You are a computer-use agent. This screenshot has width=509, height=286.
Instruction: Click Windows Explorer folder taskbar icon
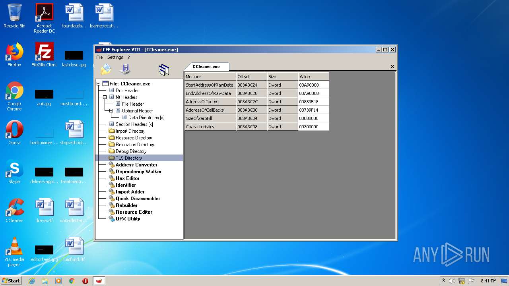(45, 281)
